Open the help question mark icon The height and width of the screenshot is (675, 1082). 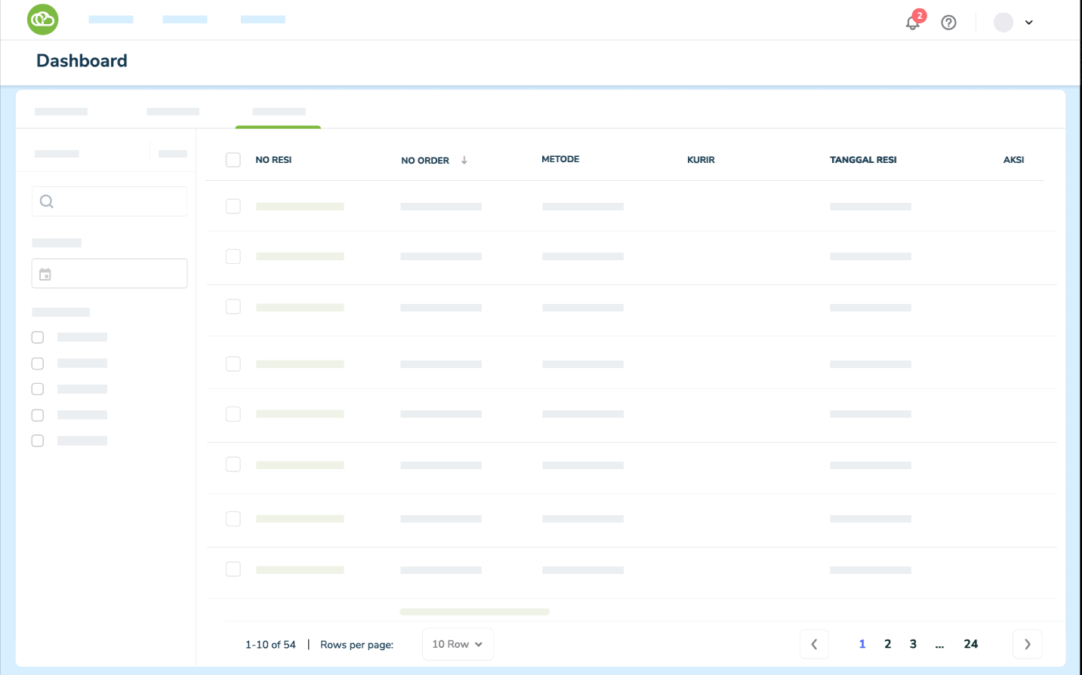tap(948, 23)
